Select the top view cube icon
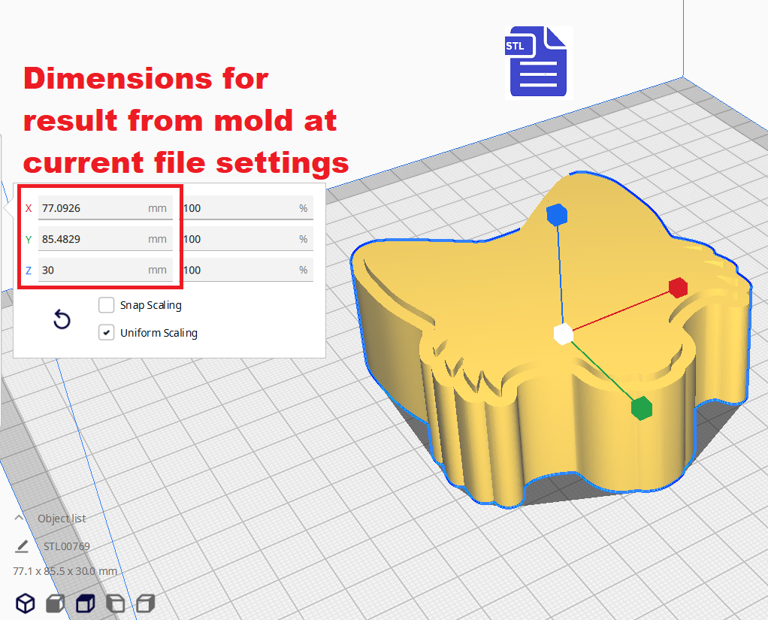The height and width of the screenshot is (620, 768). [x=85, y=603]
